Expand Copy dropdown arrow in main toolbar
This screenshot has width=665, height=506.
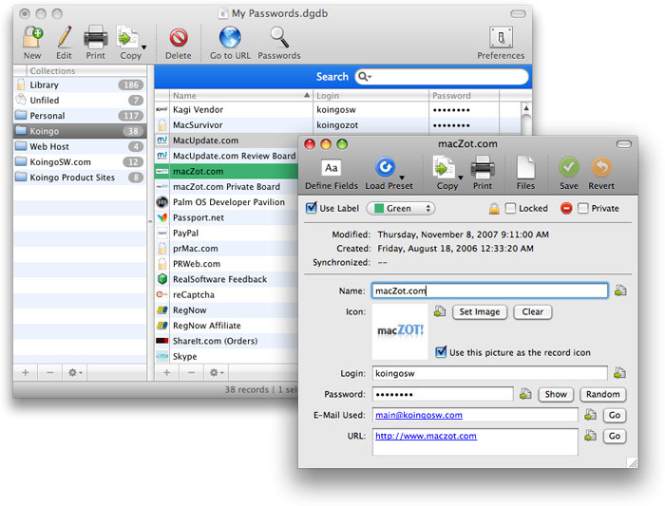click(143, 47)
